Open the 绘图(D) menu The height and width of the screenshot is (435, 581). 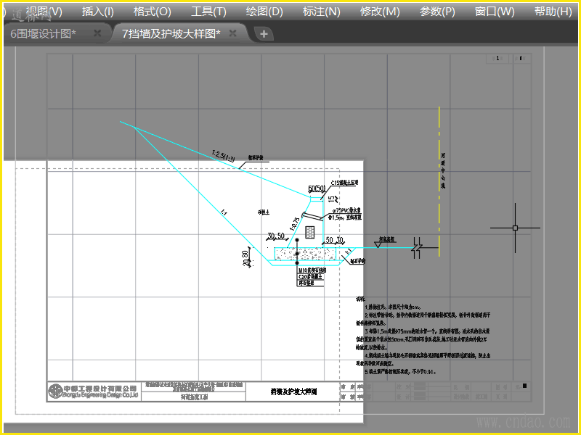(x=264, y=12)
